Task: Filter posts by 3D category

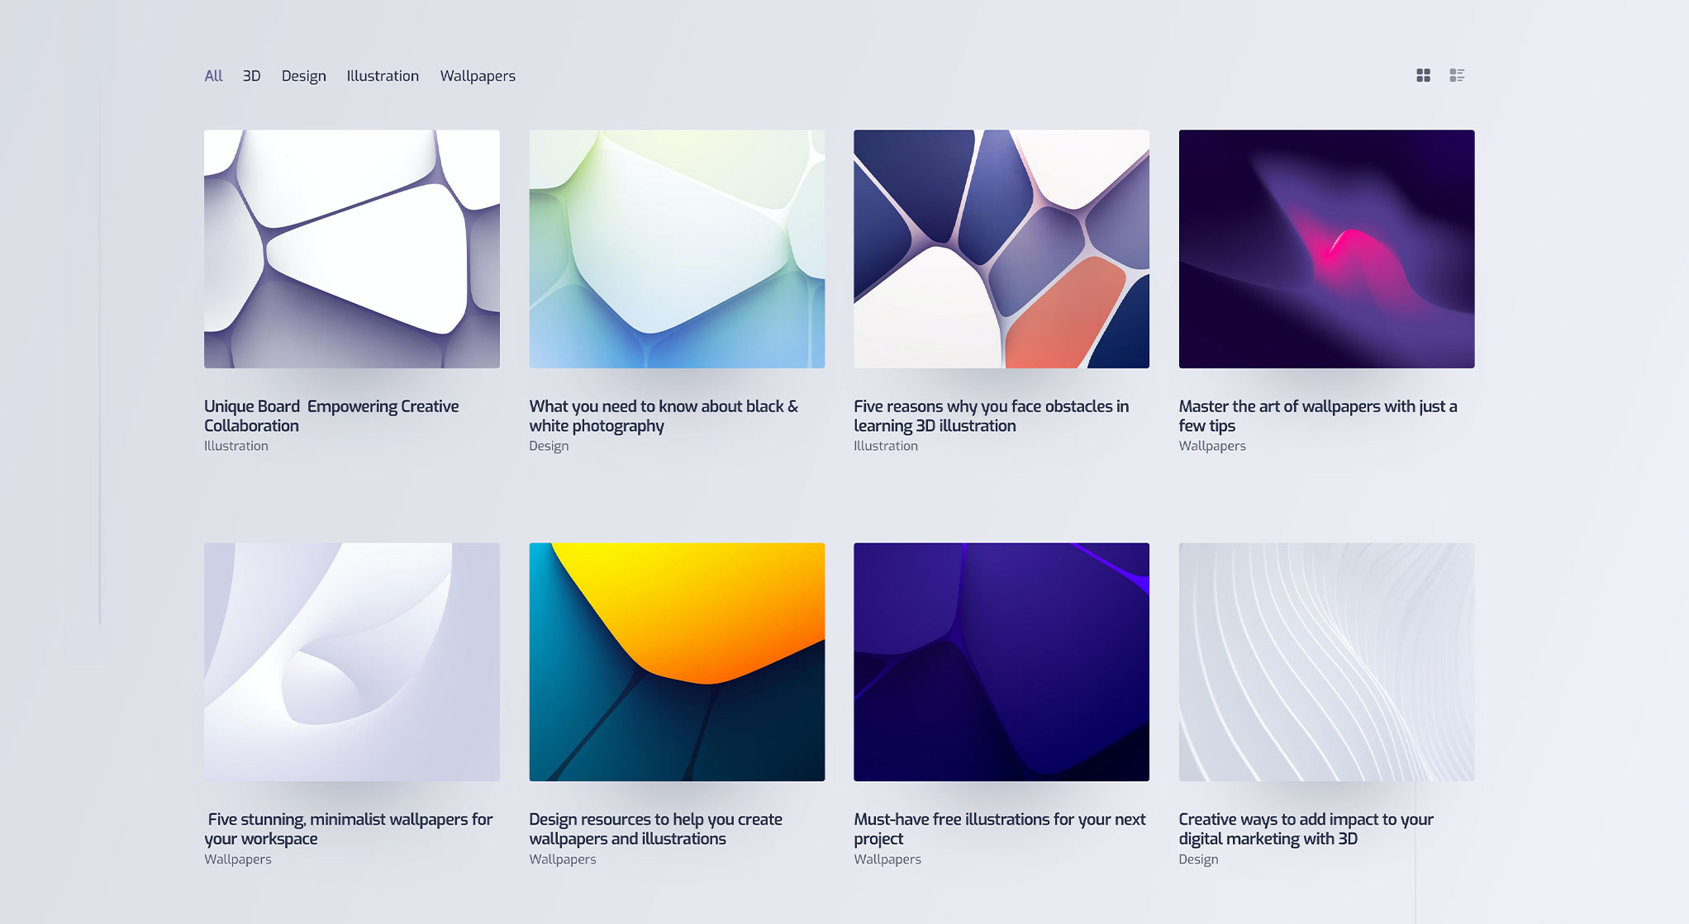Action: click(251, 76)
